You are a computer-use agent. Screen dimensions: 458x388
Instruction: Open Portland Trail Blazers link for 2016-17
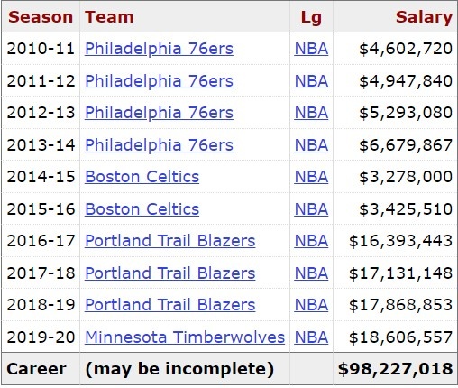click(x=170, y=241)
